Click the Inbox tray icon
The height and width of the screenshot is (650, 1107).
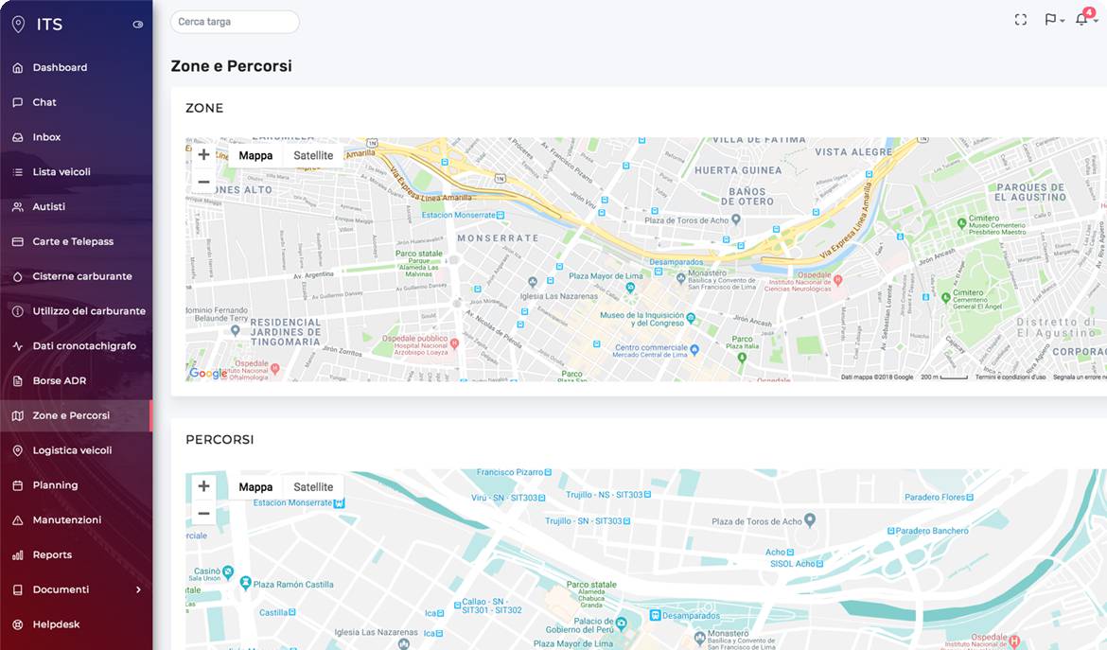pos(18,137)
